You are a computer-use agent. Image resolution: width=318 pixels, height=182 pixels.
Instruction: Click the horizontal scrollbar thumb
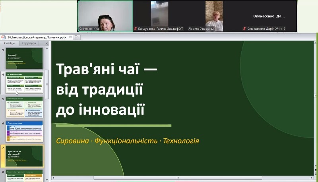pos(178,178)
